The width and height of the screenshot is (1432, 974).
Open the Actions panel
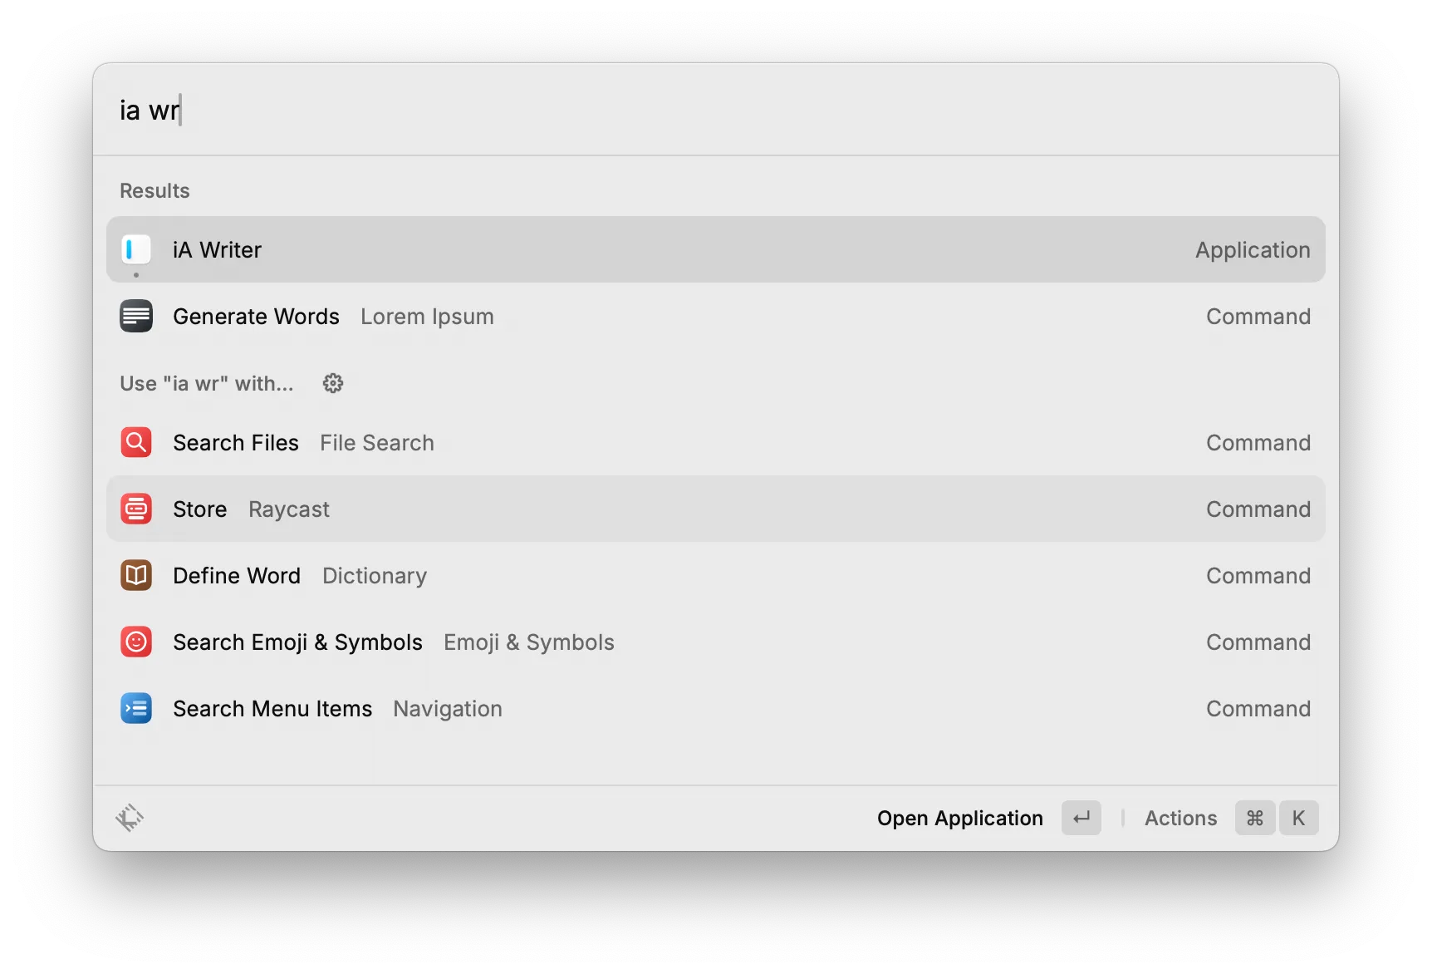[1180, 818]
